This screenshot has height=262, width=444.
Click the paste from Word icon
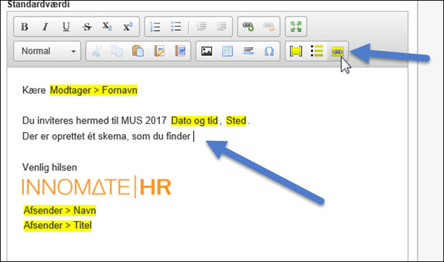180,51
